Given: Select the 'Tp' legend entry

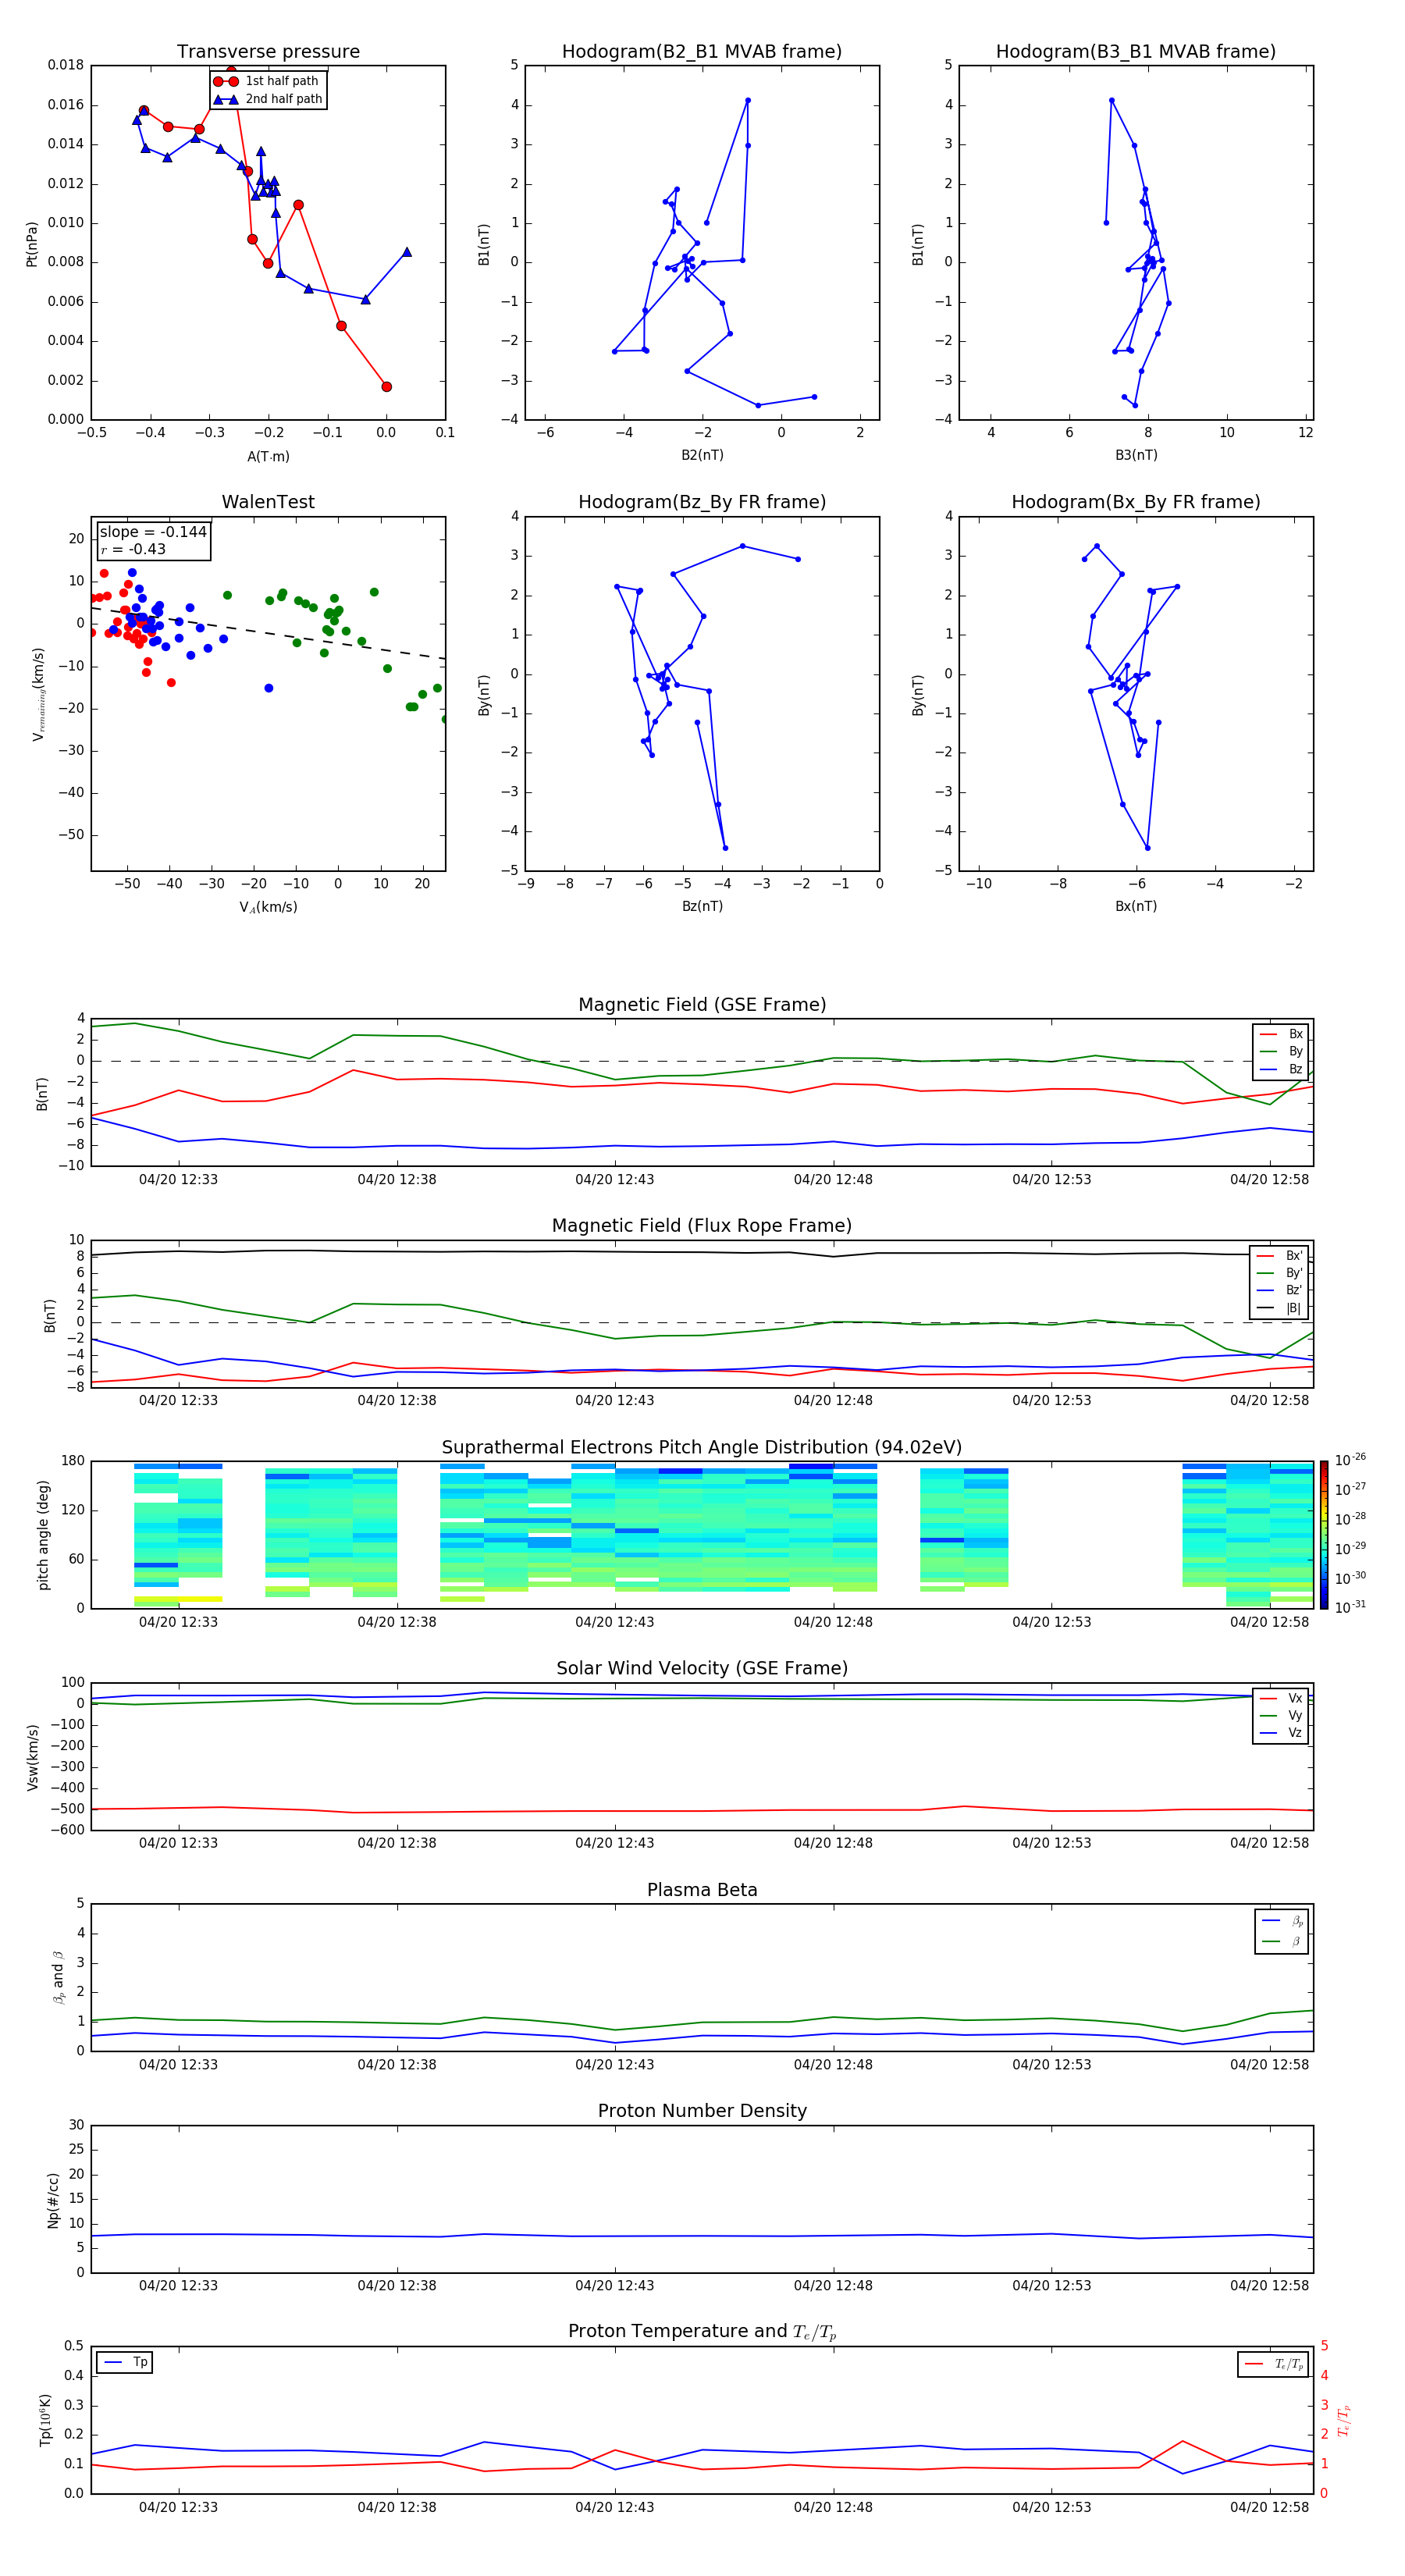Looking at the screenshot, I should pyautogui.click(x=124, y=2362).
